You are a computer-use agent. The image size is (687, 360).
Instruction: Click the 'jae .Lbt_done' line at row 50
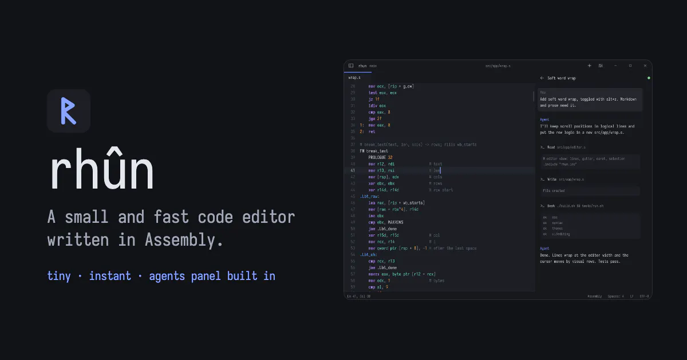point(382,229)
